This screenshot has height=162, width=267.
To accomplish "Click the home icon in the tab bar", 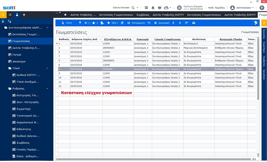I will tap(65, 15).
